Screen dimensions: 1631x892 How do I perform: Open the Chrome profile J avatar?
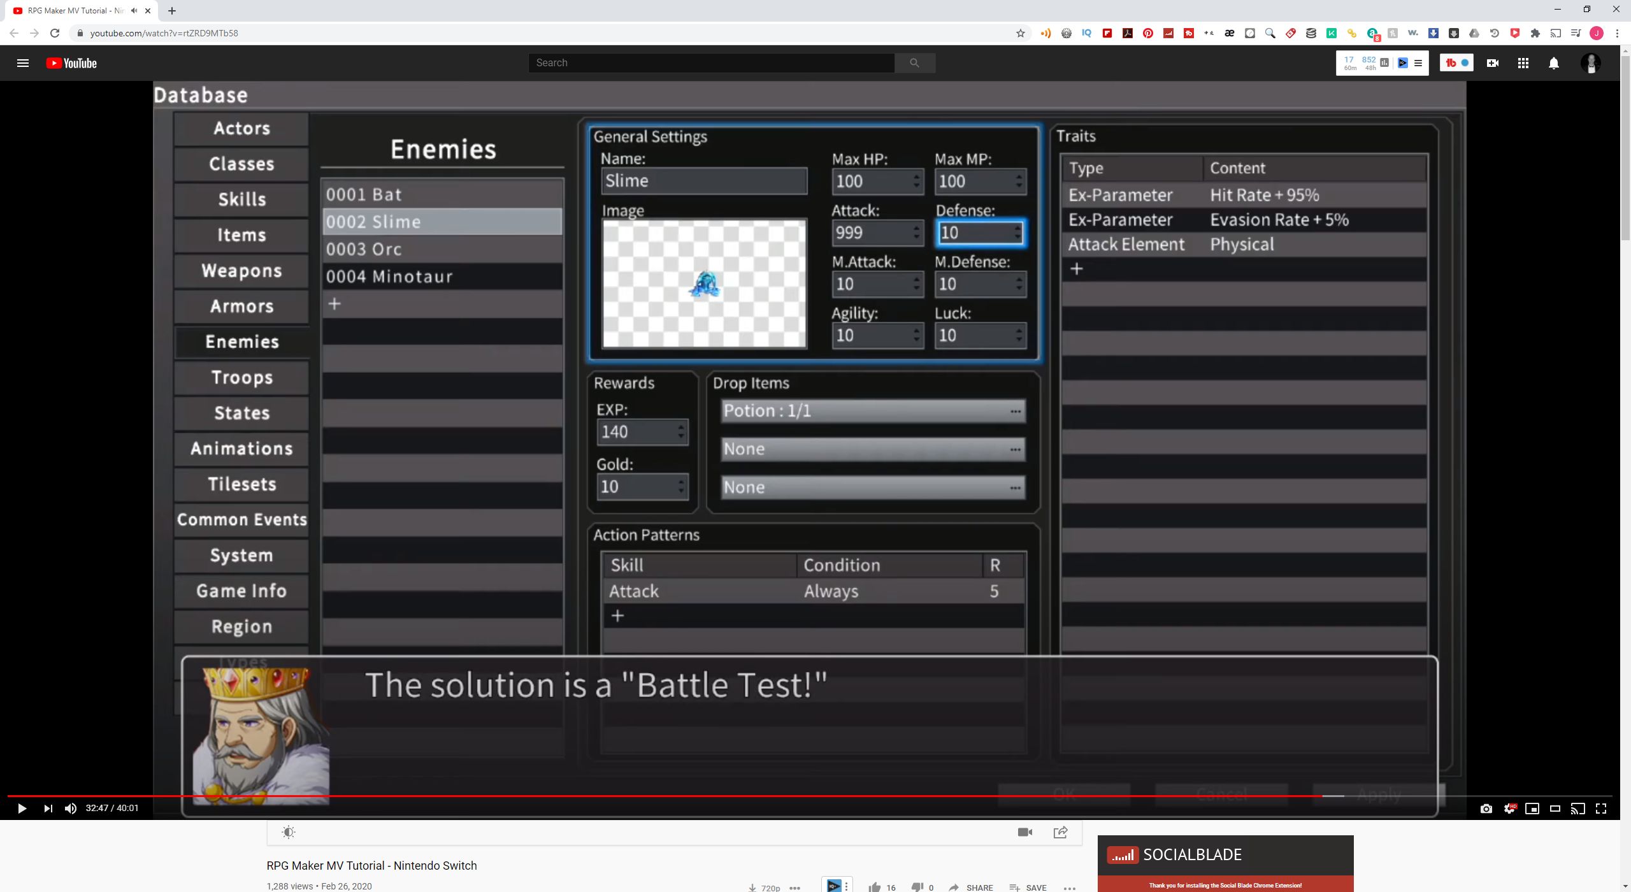coord(1597,33)
